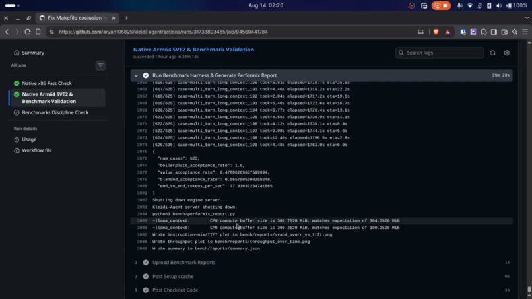The height and width of the screenshot is (299, 532).
Task: Click the screen recording indicator in top bar
Action: point(441,5)
